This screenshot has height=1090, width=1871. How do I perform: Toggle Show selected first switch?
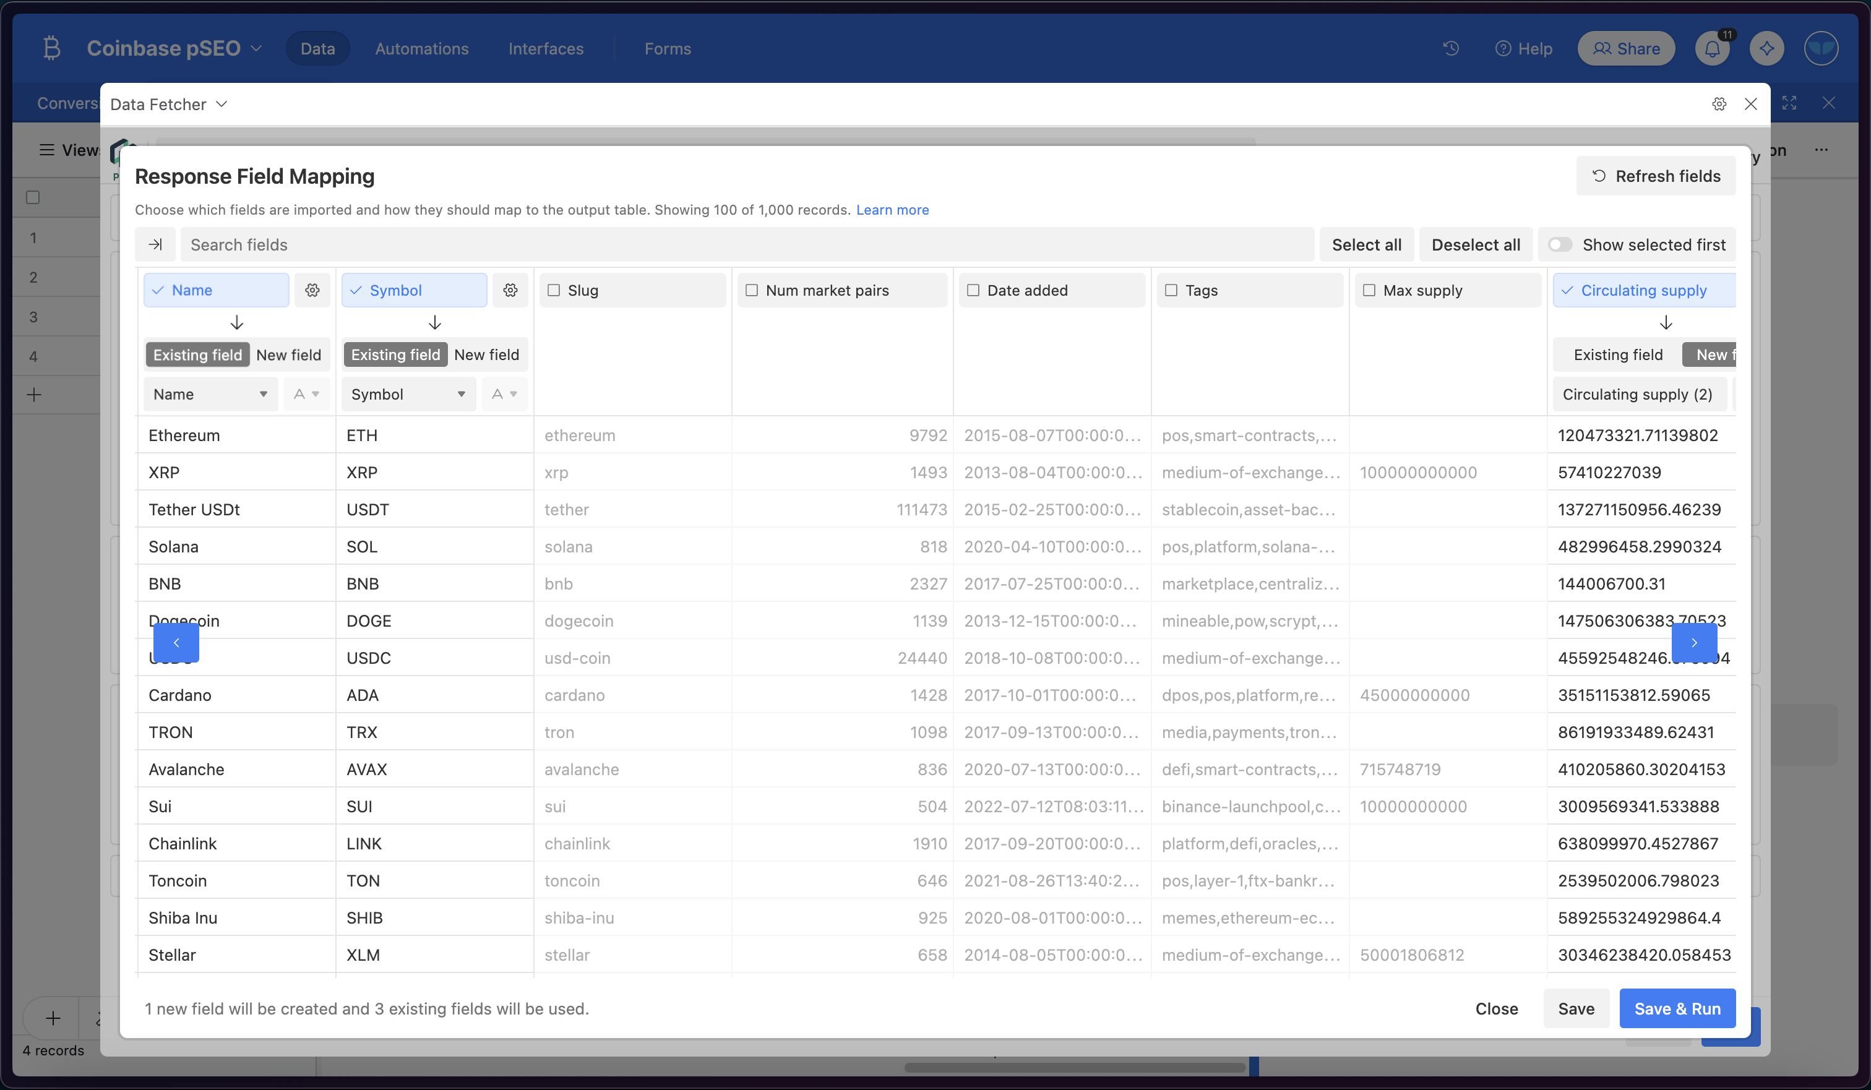(x=1560, y=244)
